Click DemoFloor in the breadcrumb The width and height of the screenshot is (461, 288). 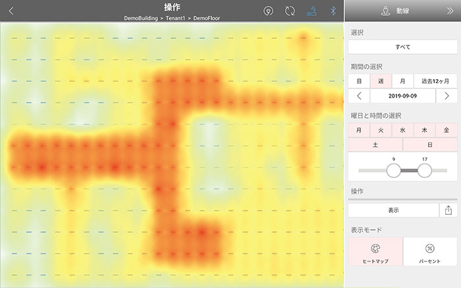[x=206, y=18]
